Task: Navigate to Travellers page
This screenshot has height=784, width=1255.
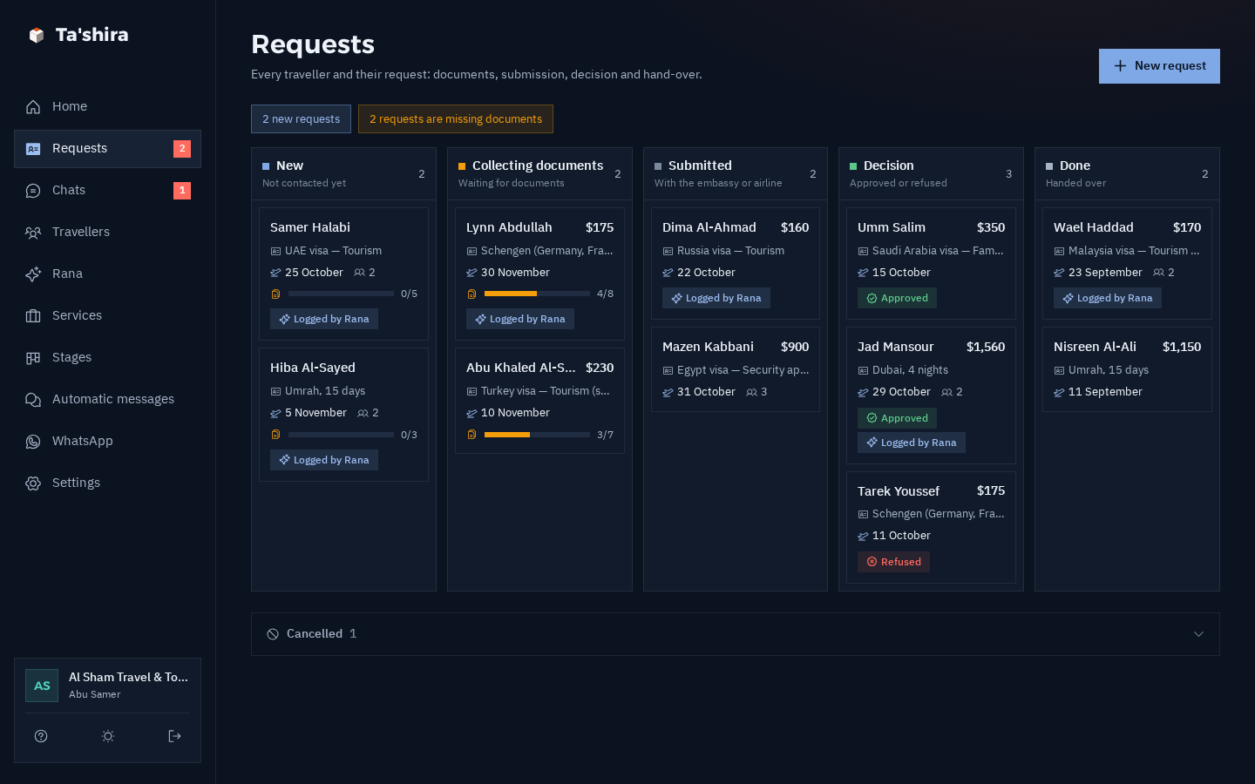Action: 107,232
